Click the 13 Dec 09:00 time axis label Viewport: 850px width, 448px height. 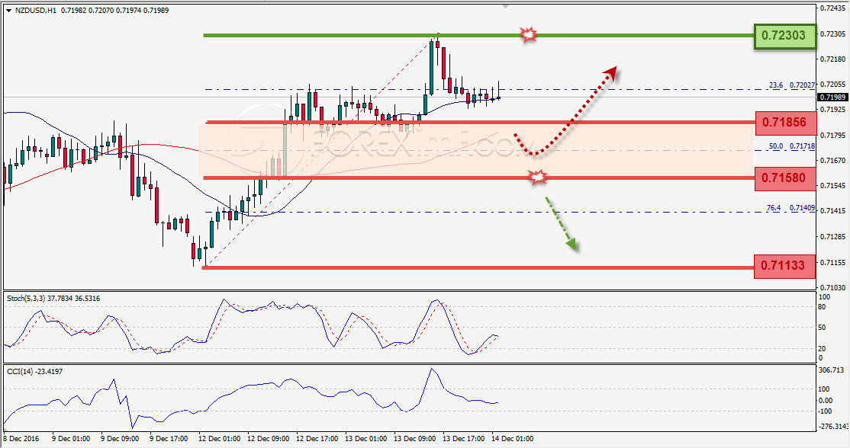tap(415, 438)
